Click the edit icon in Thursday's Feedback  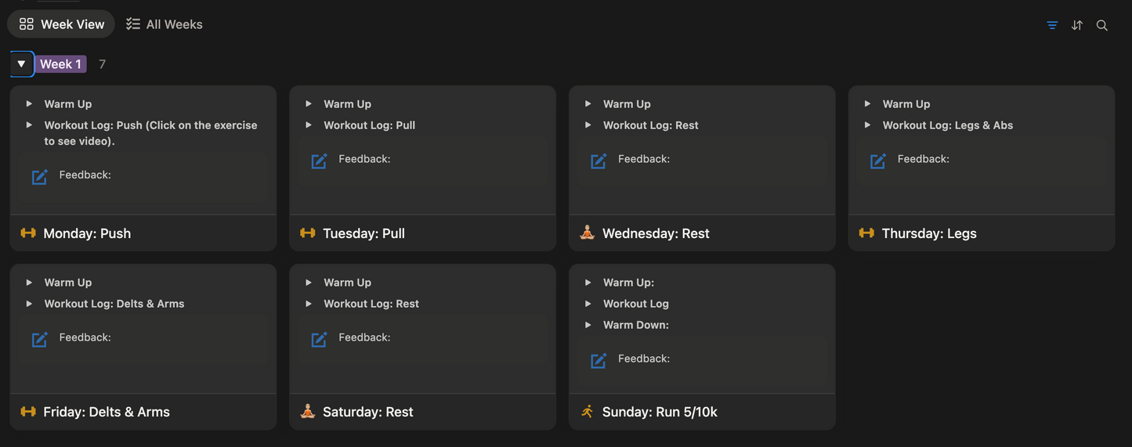(x=878, y=161)
